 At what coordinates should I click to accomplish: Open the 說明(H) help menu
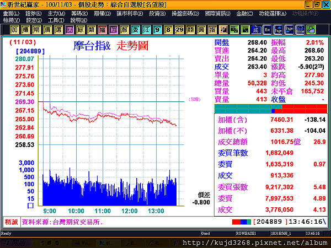coord(78,20)
